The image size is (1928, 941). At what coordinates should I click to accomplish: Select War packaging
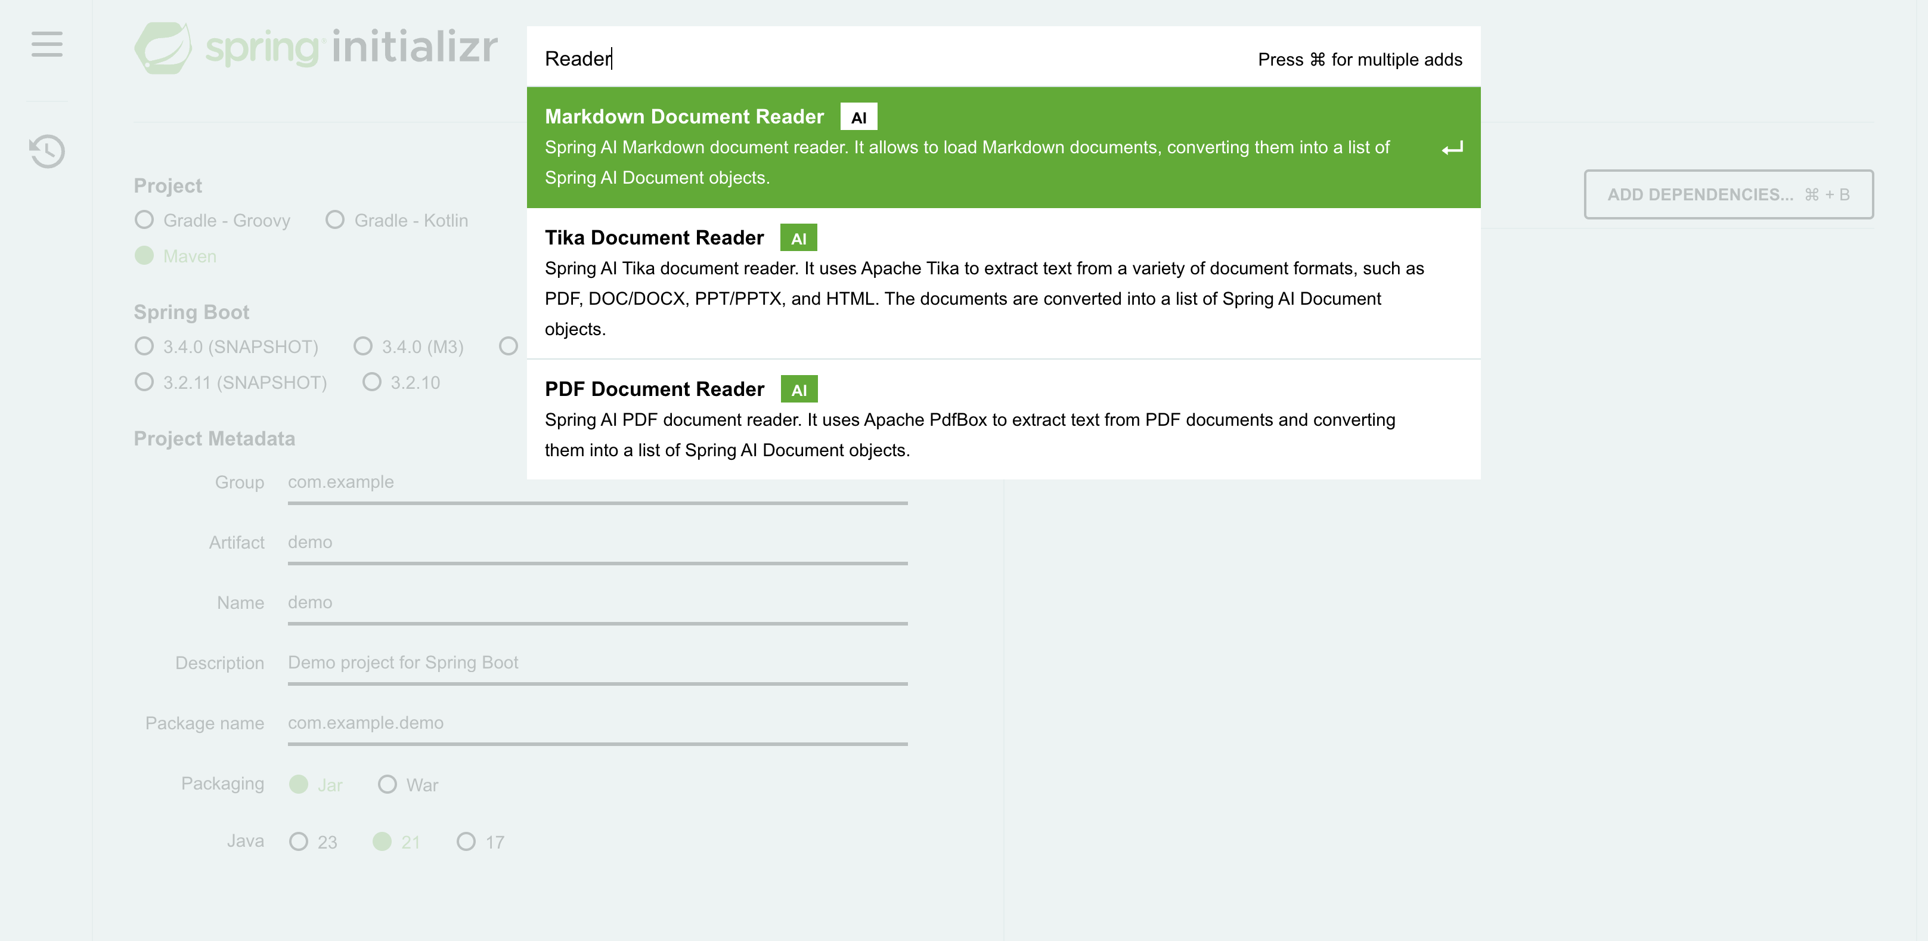(408, 785)
